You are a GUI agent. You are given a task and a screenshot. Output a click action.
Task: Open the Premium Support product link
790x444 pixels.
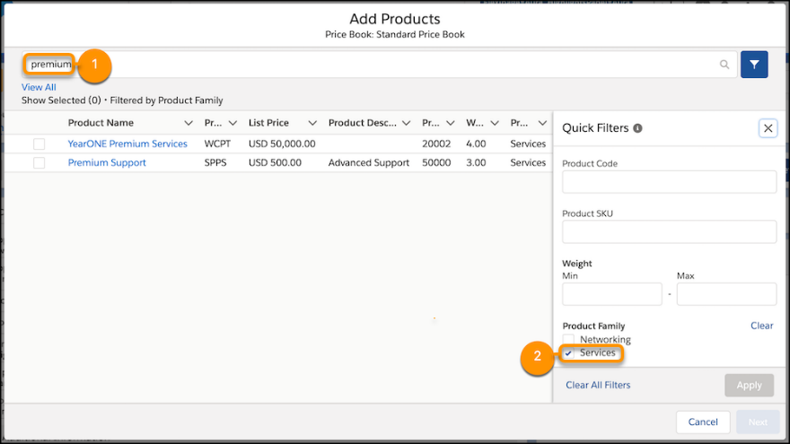tap(107, 162)
